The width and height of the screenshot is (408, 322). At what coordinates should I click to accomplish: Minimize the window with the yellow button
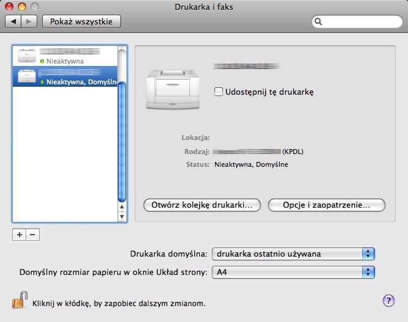click(x=22, y=7)
